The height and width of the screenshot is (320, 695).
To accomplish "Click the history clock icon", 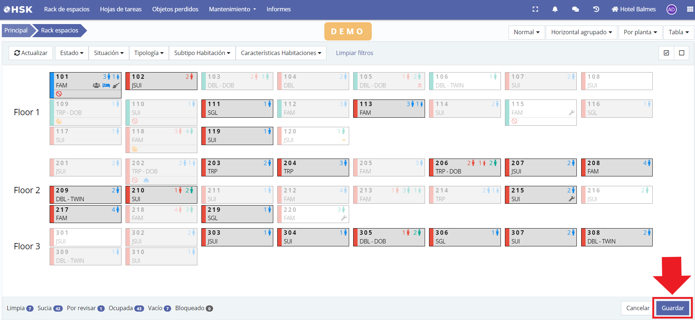I will (596, 9).
